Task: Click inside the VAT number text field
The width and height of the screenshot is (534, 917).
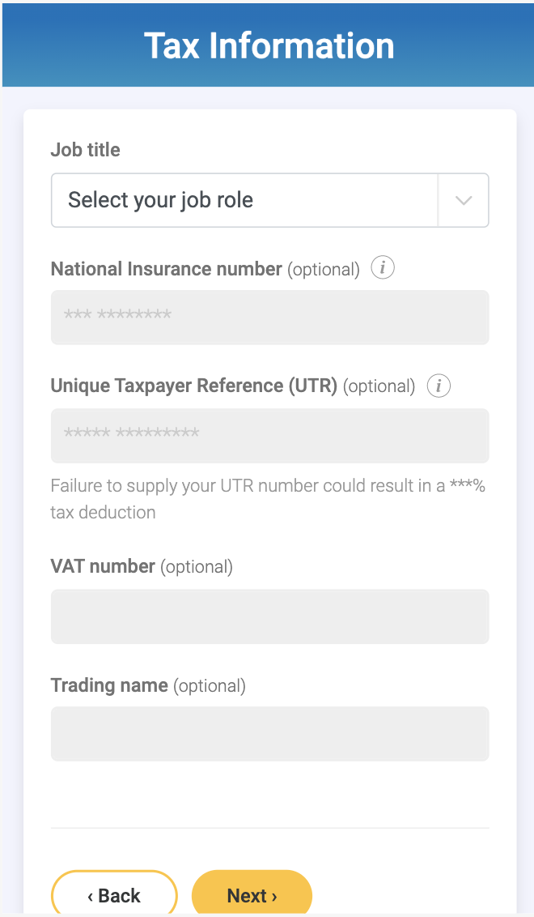Action: [269, 616]
